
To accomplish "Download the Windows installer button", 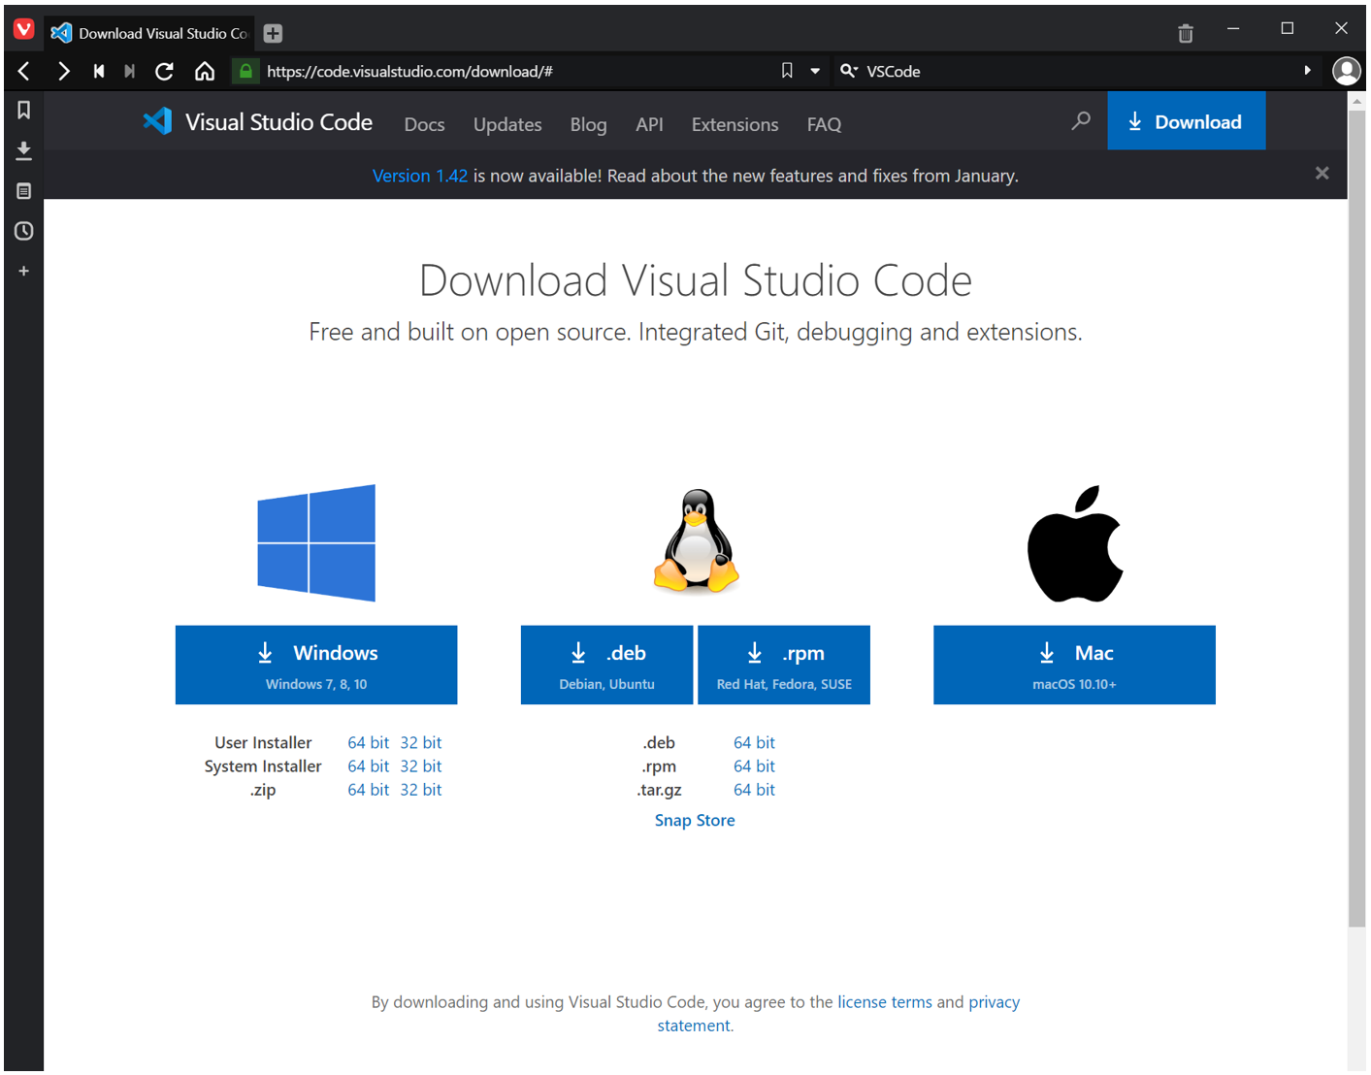I will pyautogui.click(x=316, y=665).
